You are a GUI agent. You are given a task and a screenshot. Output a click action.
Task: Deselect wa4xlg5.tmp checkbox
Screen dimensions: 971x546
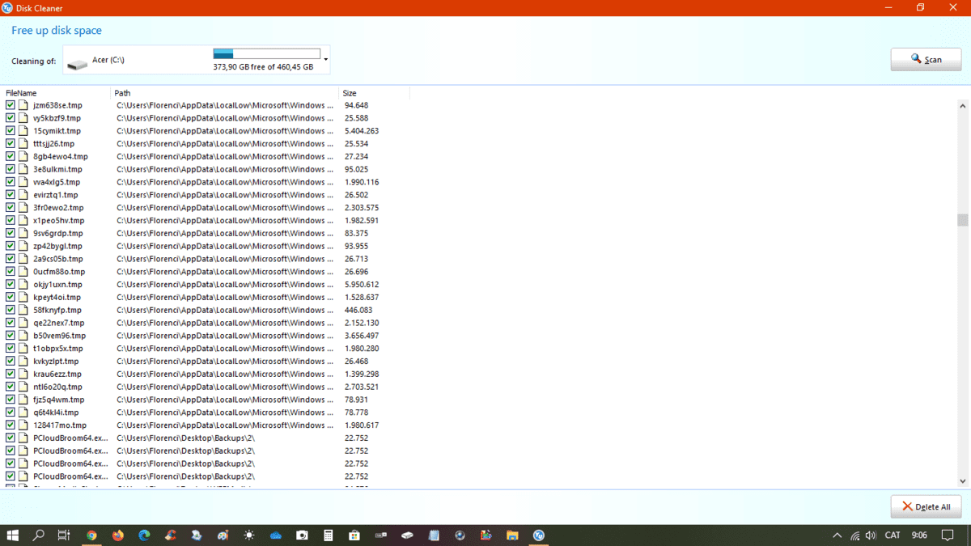pyautogui.click(x=11, y=182)
